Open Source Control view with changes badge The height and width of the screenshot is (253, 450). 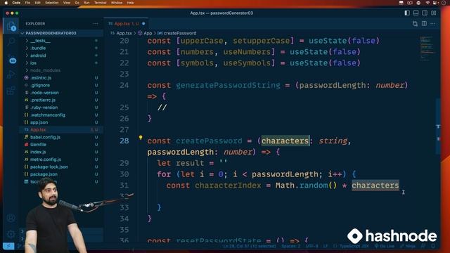tap(11, 59)
